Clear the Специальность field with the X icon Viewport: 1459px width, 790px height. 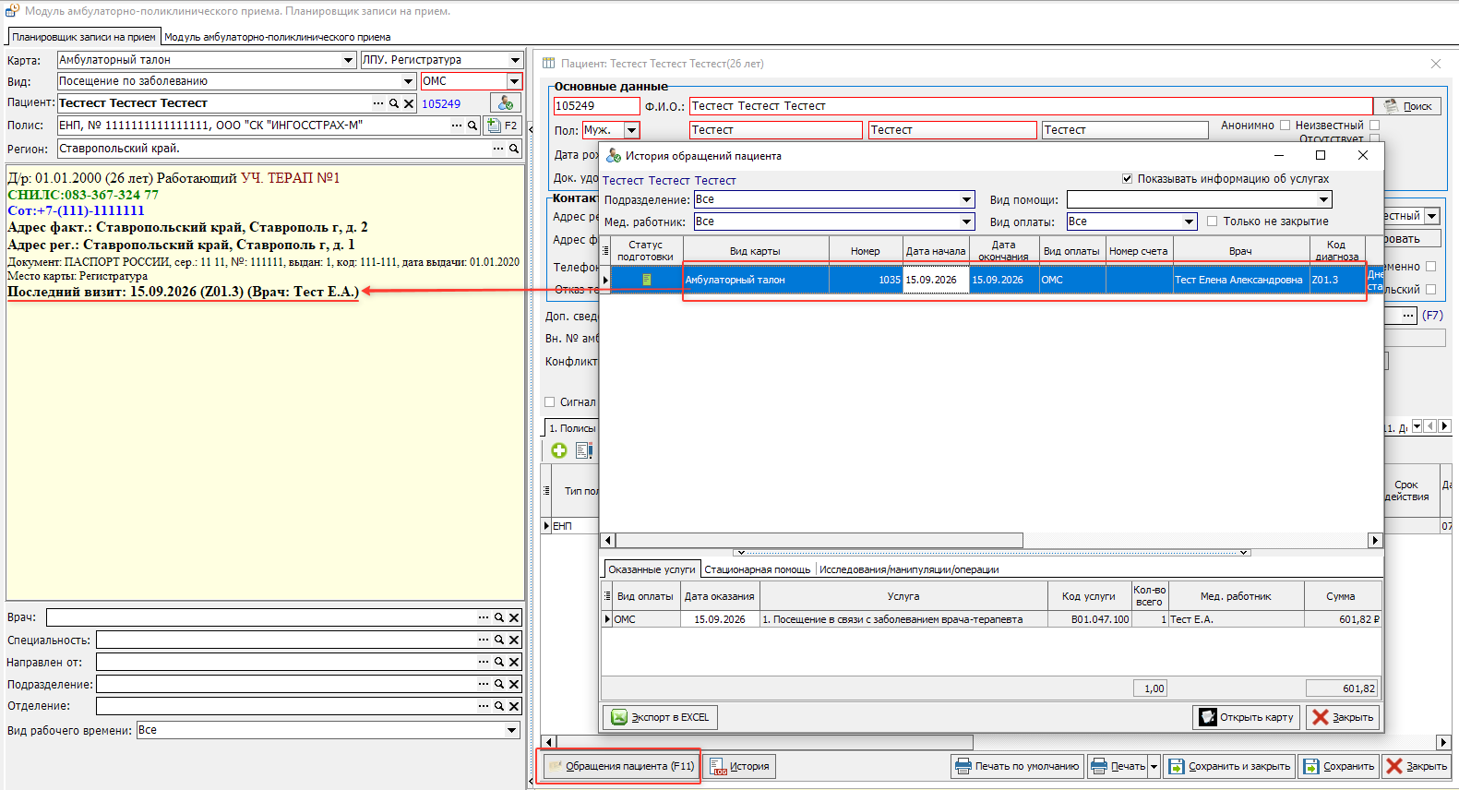tap(515, 640)
